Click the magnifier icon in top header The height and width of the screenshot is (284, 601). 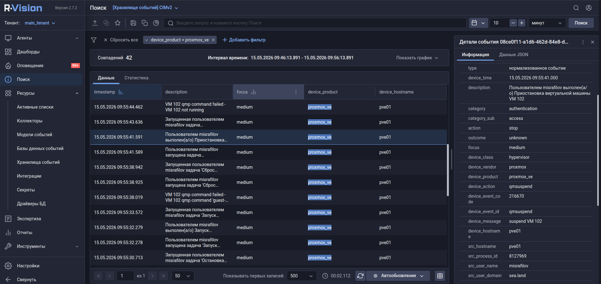tap(576, 8)
